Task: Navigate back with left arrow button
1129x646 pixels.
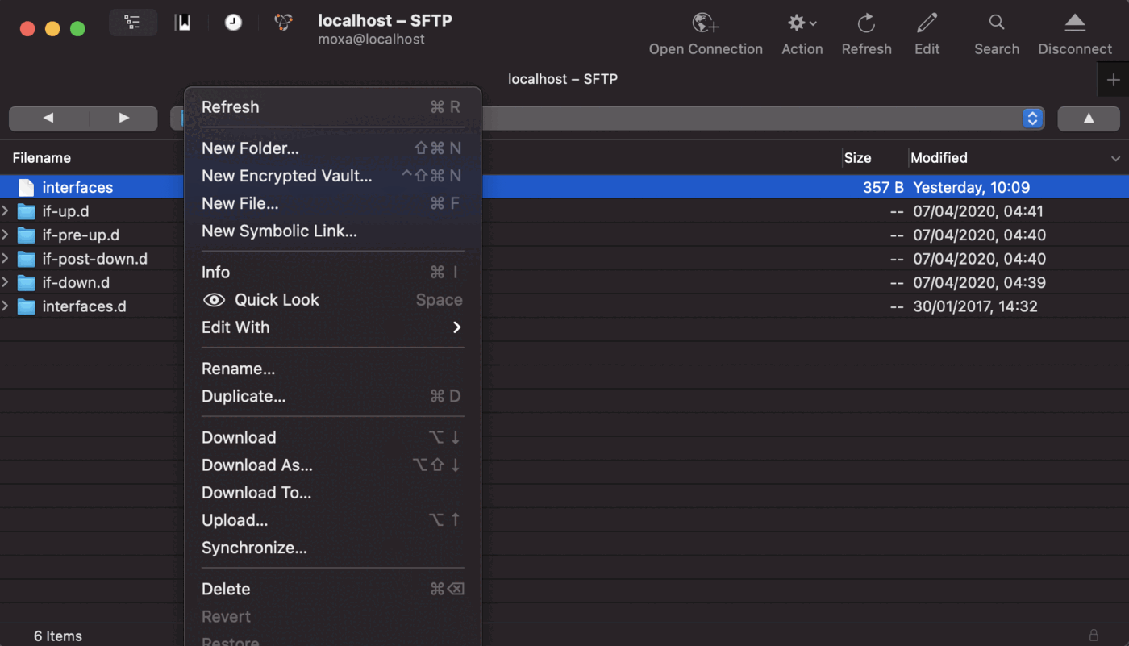Action: (x=48, y=119)
